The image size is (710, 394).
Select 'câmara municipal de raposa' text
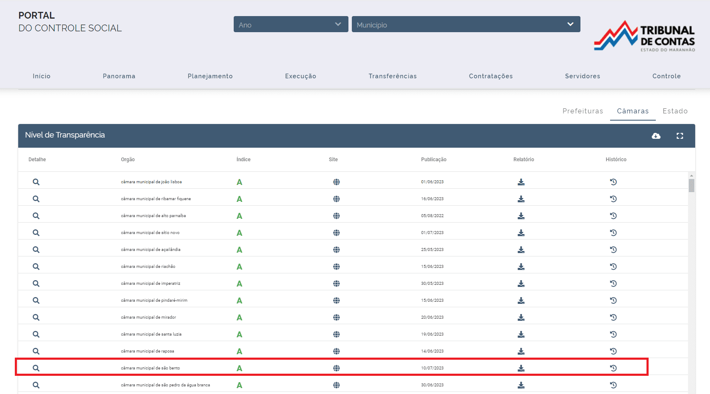click(x=147, y=351)
